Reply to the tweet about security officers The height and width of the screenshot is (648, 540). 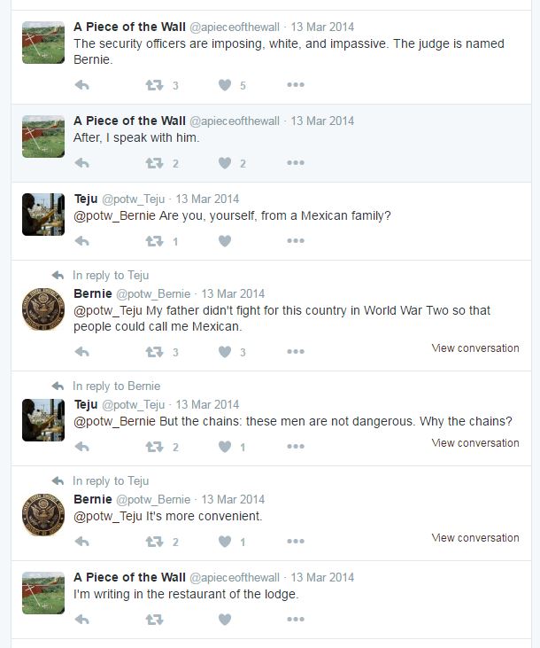[x=82, y=85]
